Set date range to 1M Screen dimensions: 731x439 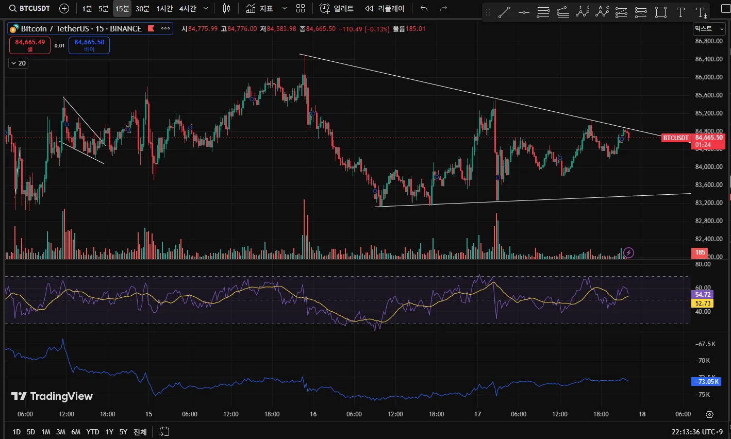[x=46, y=432]
